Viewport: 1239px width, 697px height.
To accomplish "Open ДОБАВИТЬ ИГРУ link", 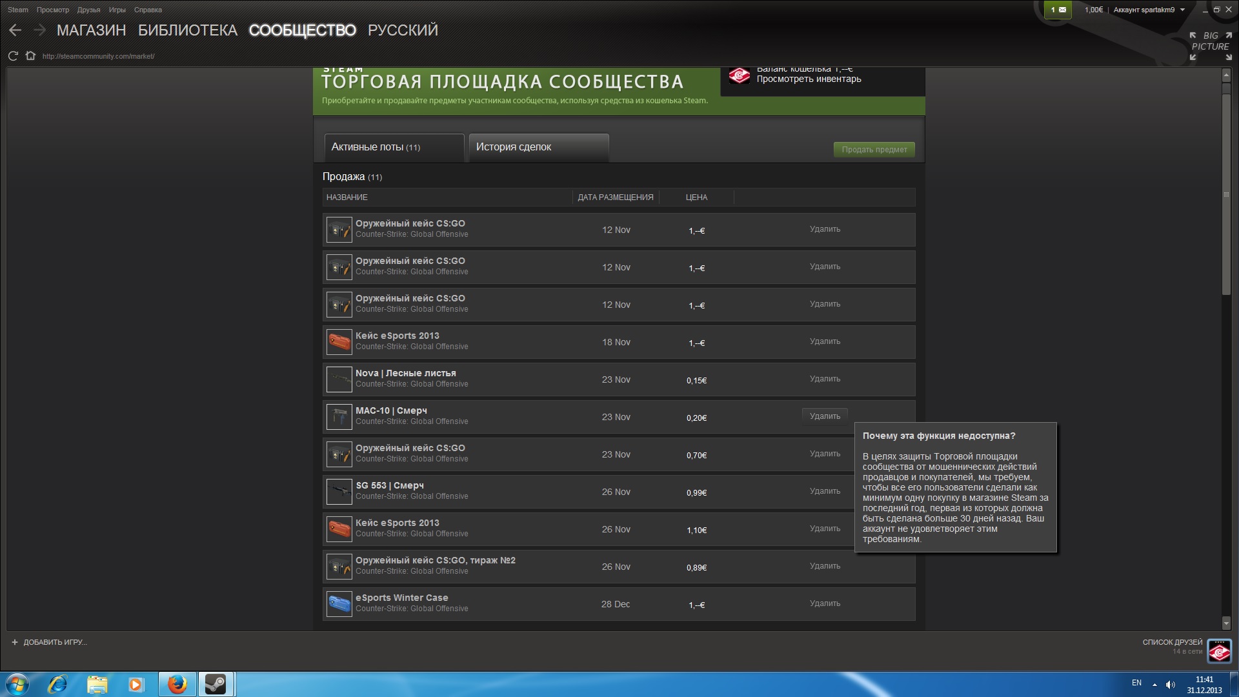I will [x=55, y=642].
